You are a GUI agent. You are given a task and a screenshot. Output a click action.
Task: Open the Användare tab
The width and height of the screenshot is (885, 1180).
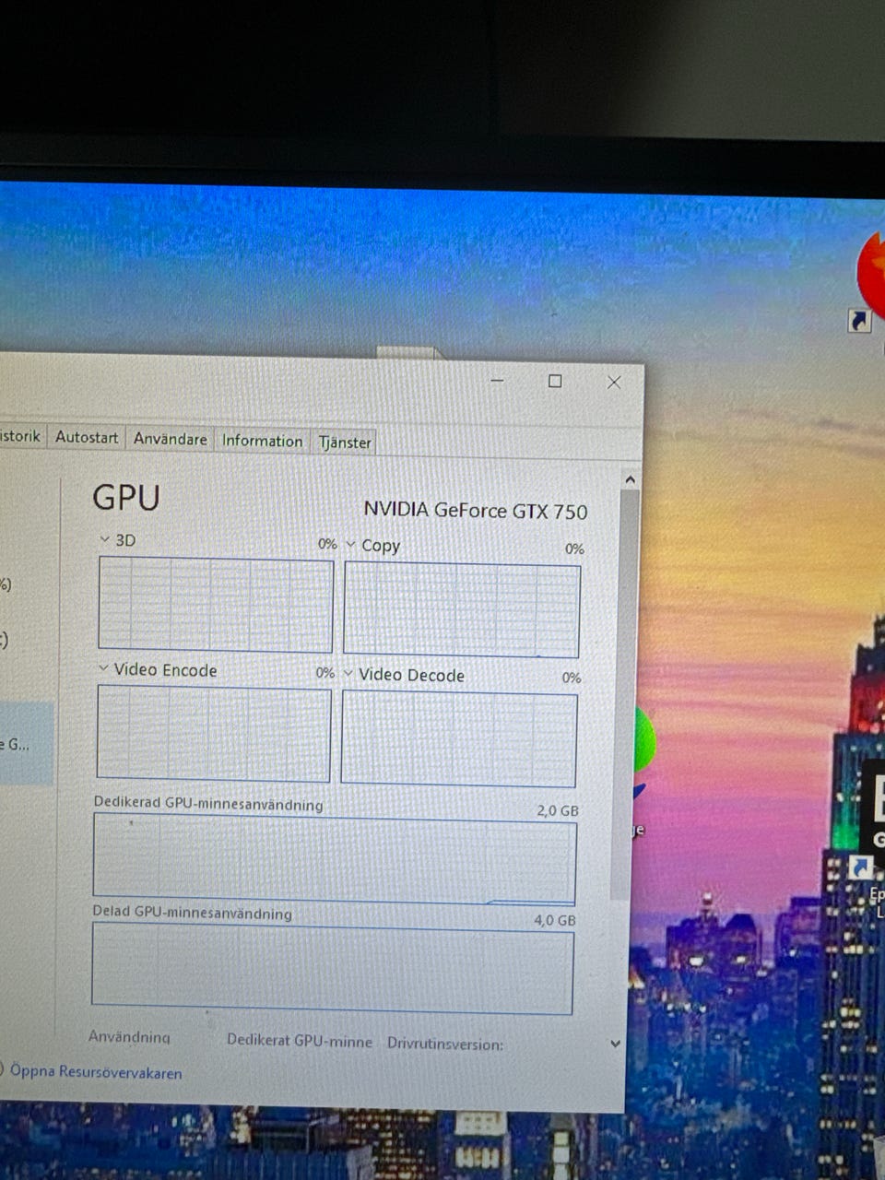point(171,439)
